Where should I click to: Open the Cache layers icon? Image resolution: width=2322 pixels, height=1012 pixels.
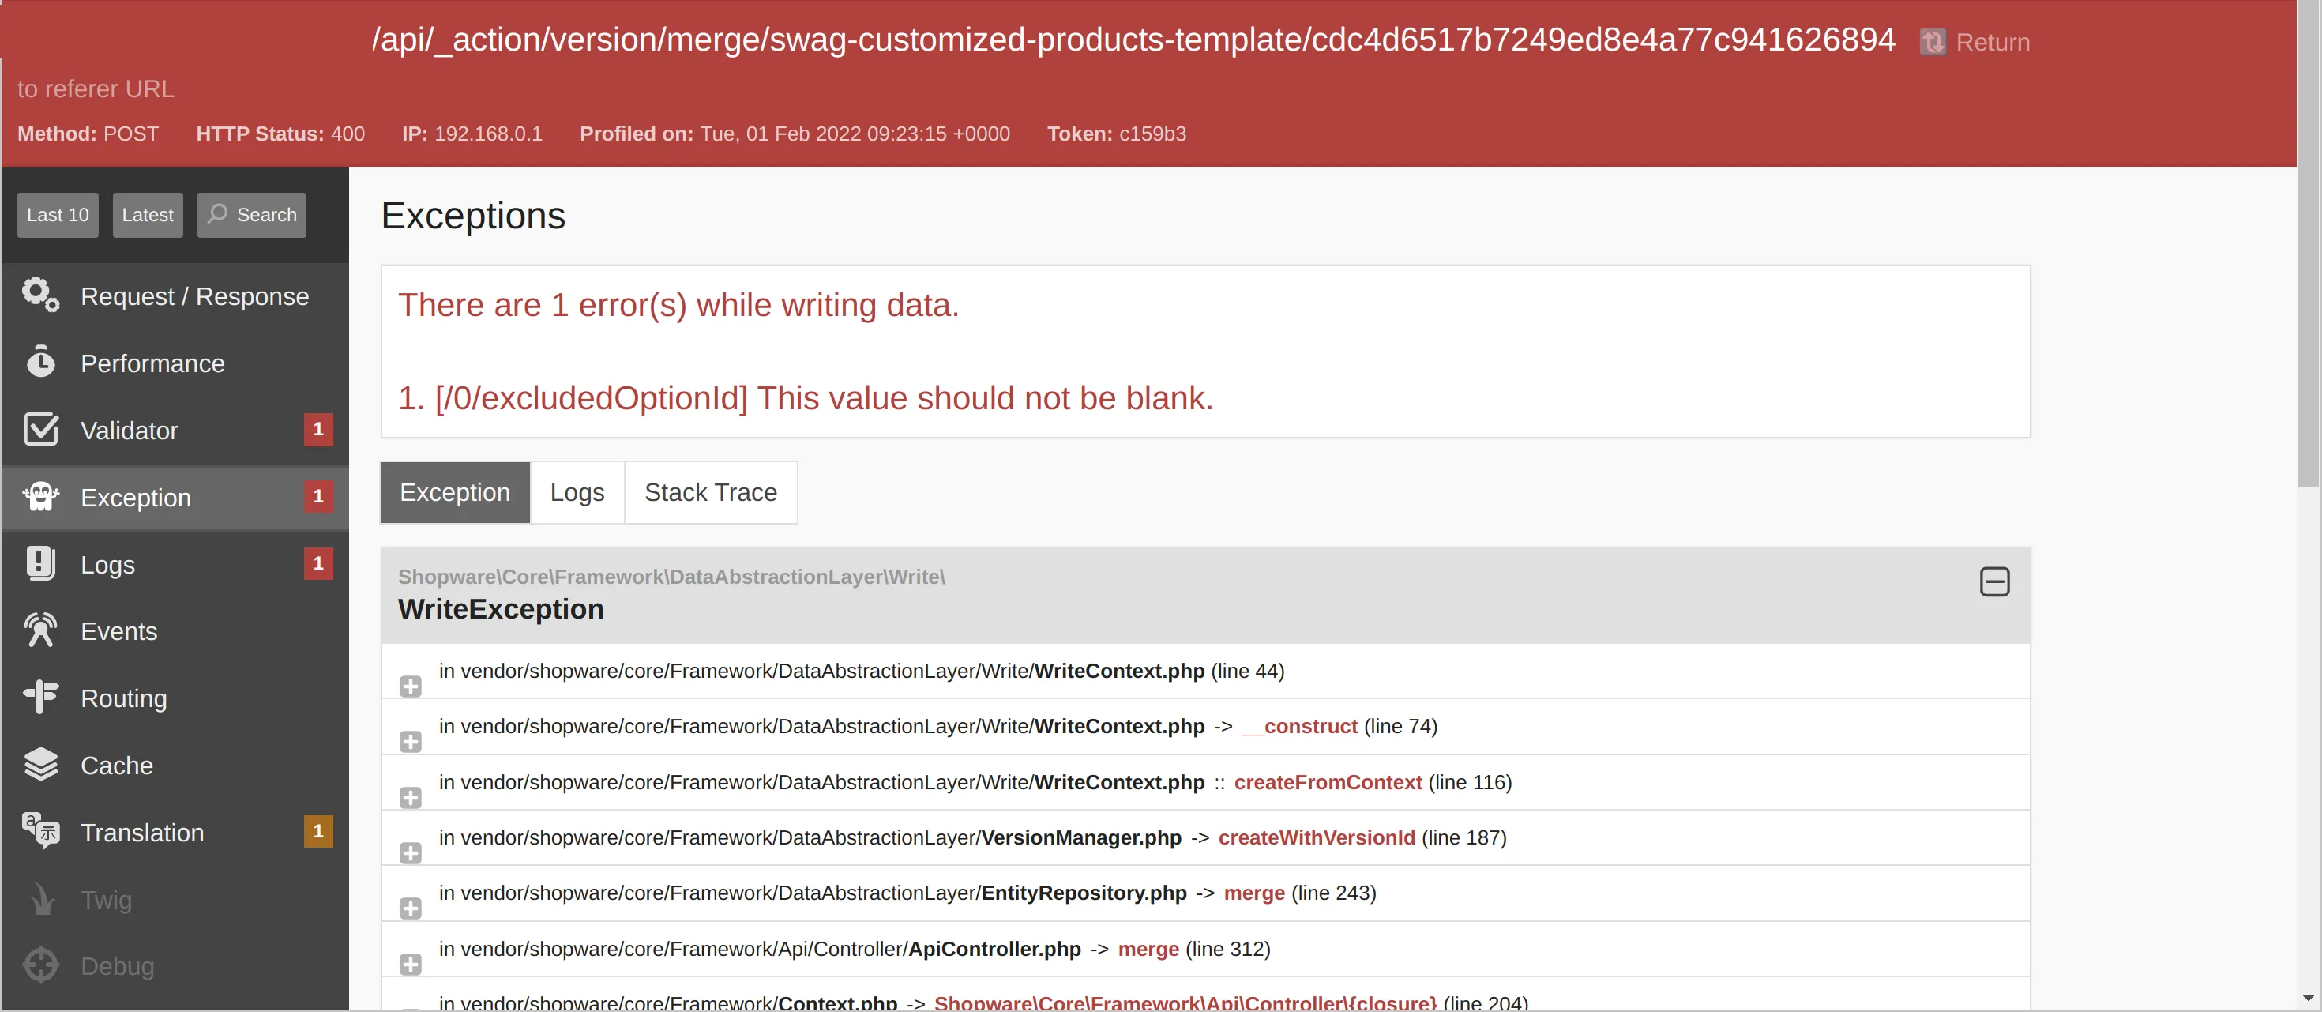point(40,765)
